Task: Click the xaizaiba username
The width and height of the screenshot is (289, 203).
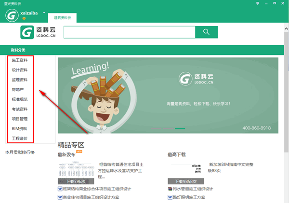Action: coord(29,13)
